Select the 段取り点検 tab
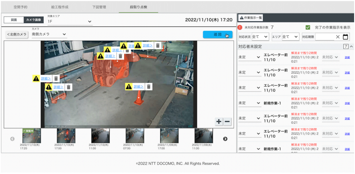 click(138, 7)
